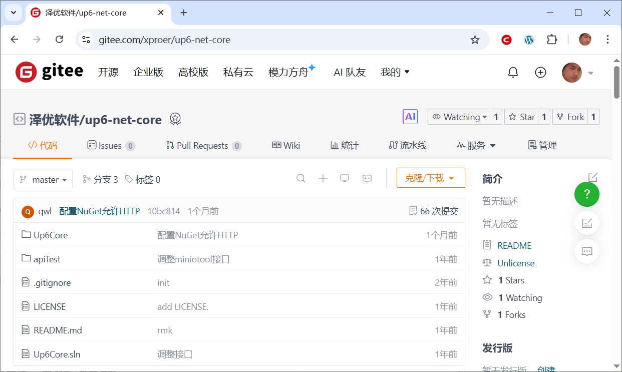The height and width of the screenshot is (372, 622).
Task: Switch to the Issues tab
Action: point(110,146)
